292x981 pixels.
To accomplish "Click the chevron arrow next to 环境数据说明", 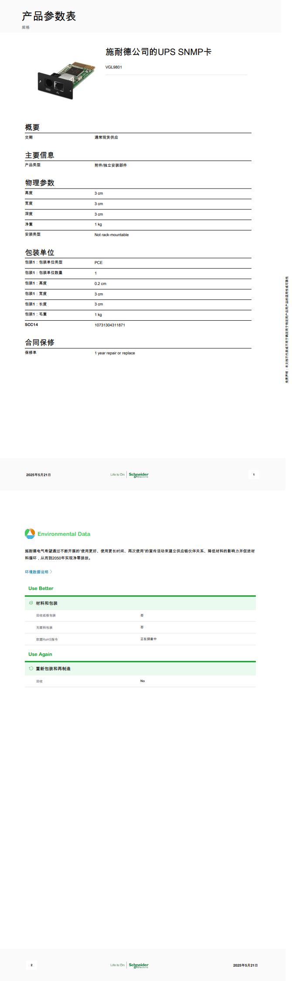I will 51,572.
